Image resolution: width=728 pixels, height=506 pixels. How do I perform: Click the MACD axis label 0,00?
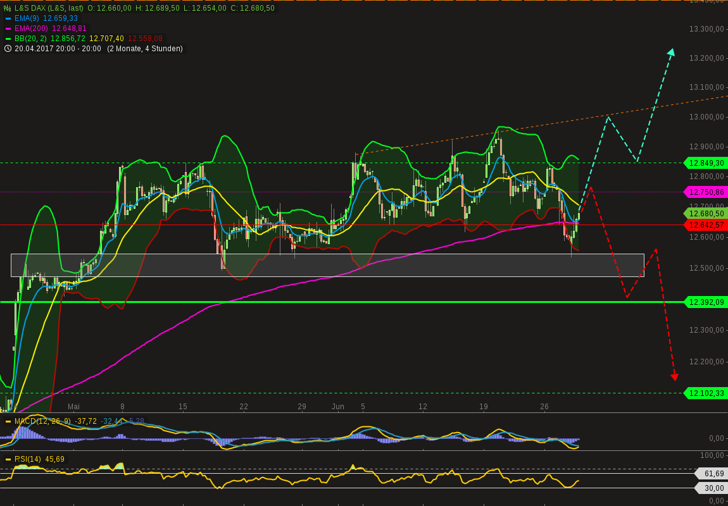[717, 438]
